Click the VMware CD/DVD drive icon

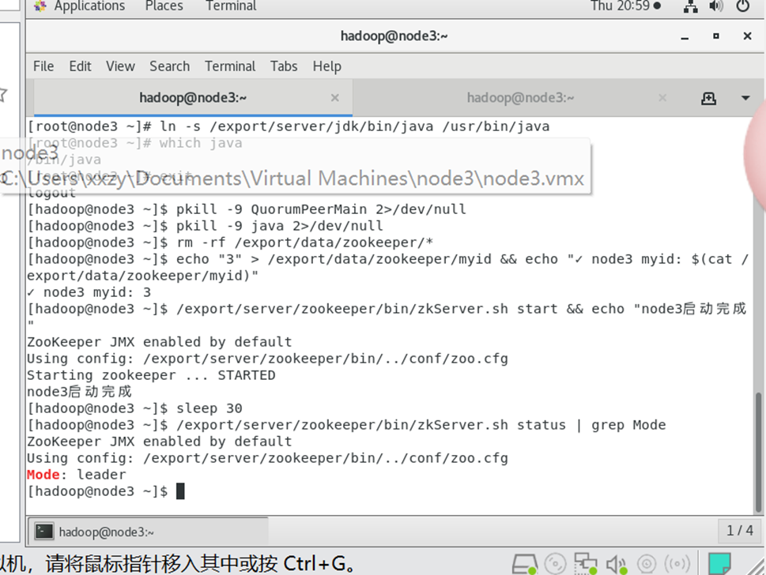[x=555, y=564]
